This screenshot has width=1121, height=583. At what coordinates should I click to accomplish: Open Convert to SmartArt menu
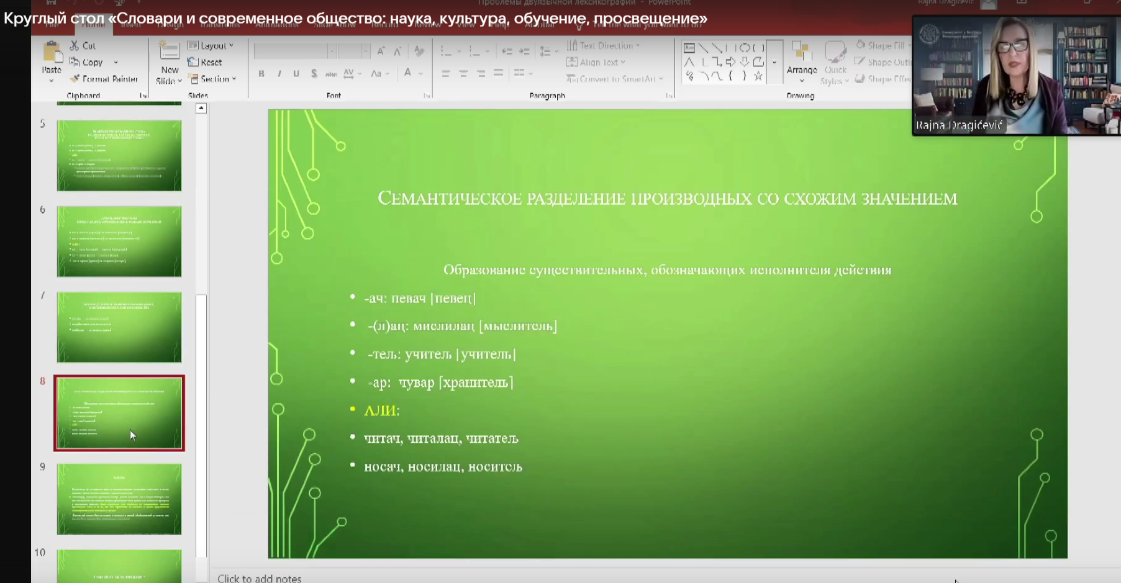(615, 79)
